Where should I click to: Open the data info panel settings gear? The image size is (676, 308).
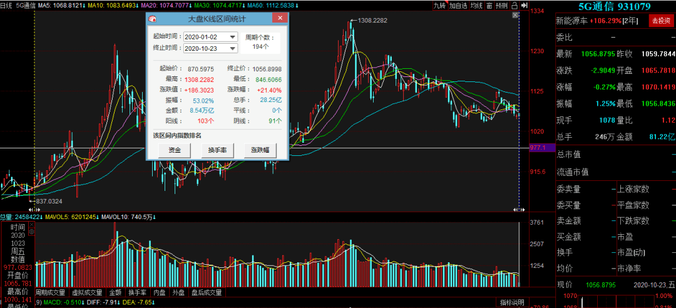tap(31, 232)
